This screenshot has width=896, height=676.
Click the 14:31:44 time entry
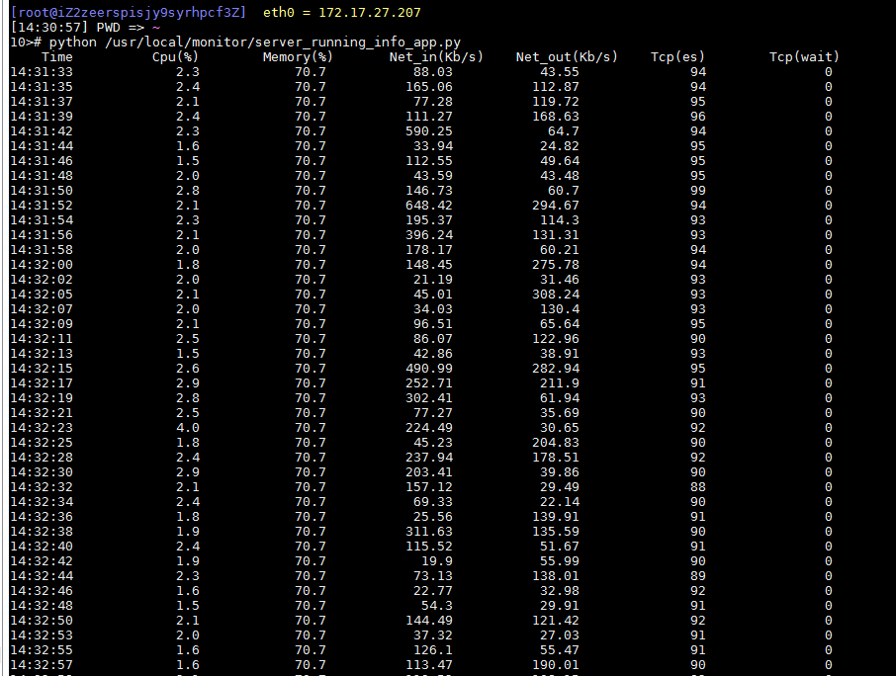(x=42, y=146)
